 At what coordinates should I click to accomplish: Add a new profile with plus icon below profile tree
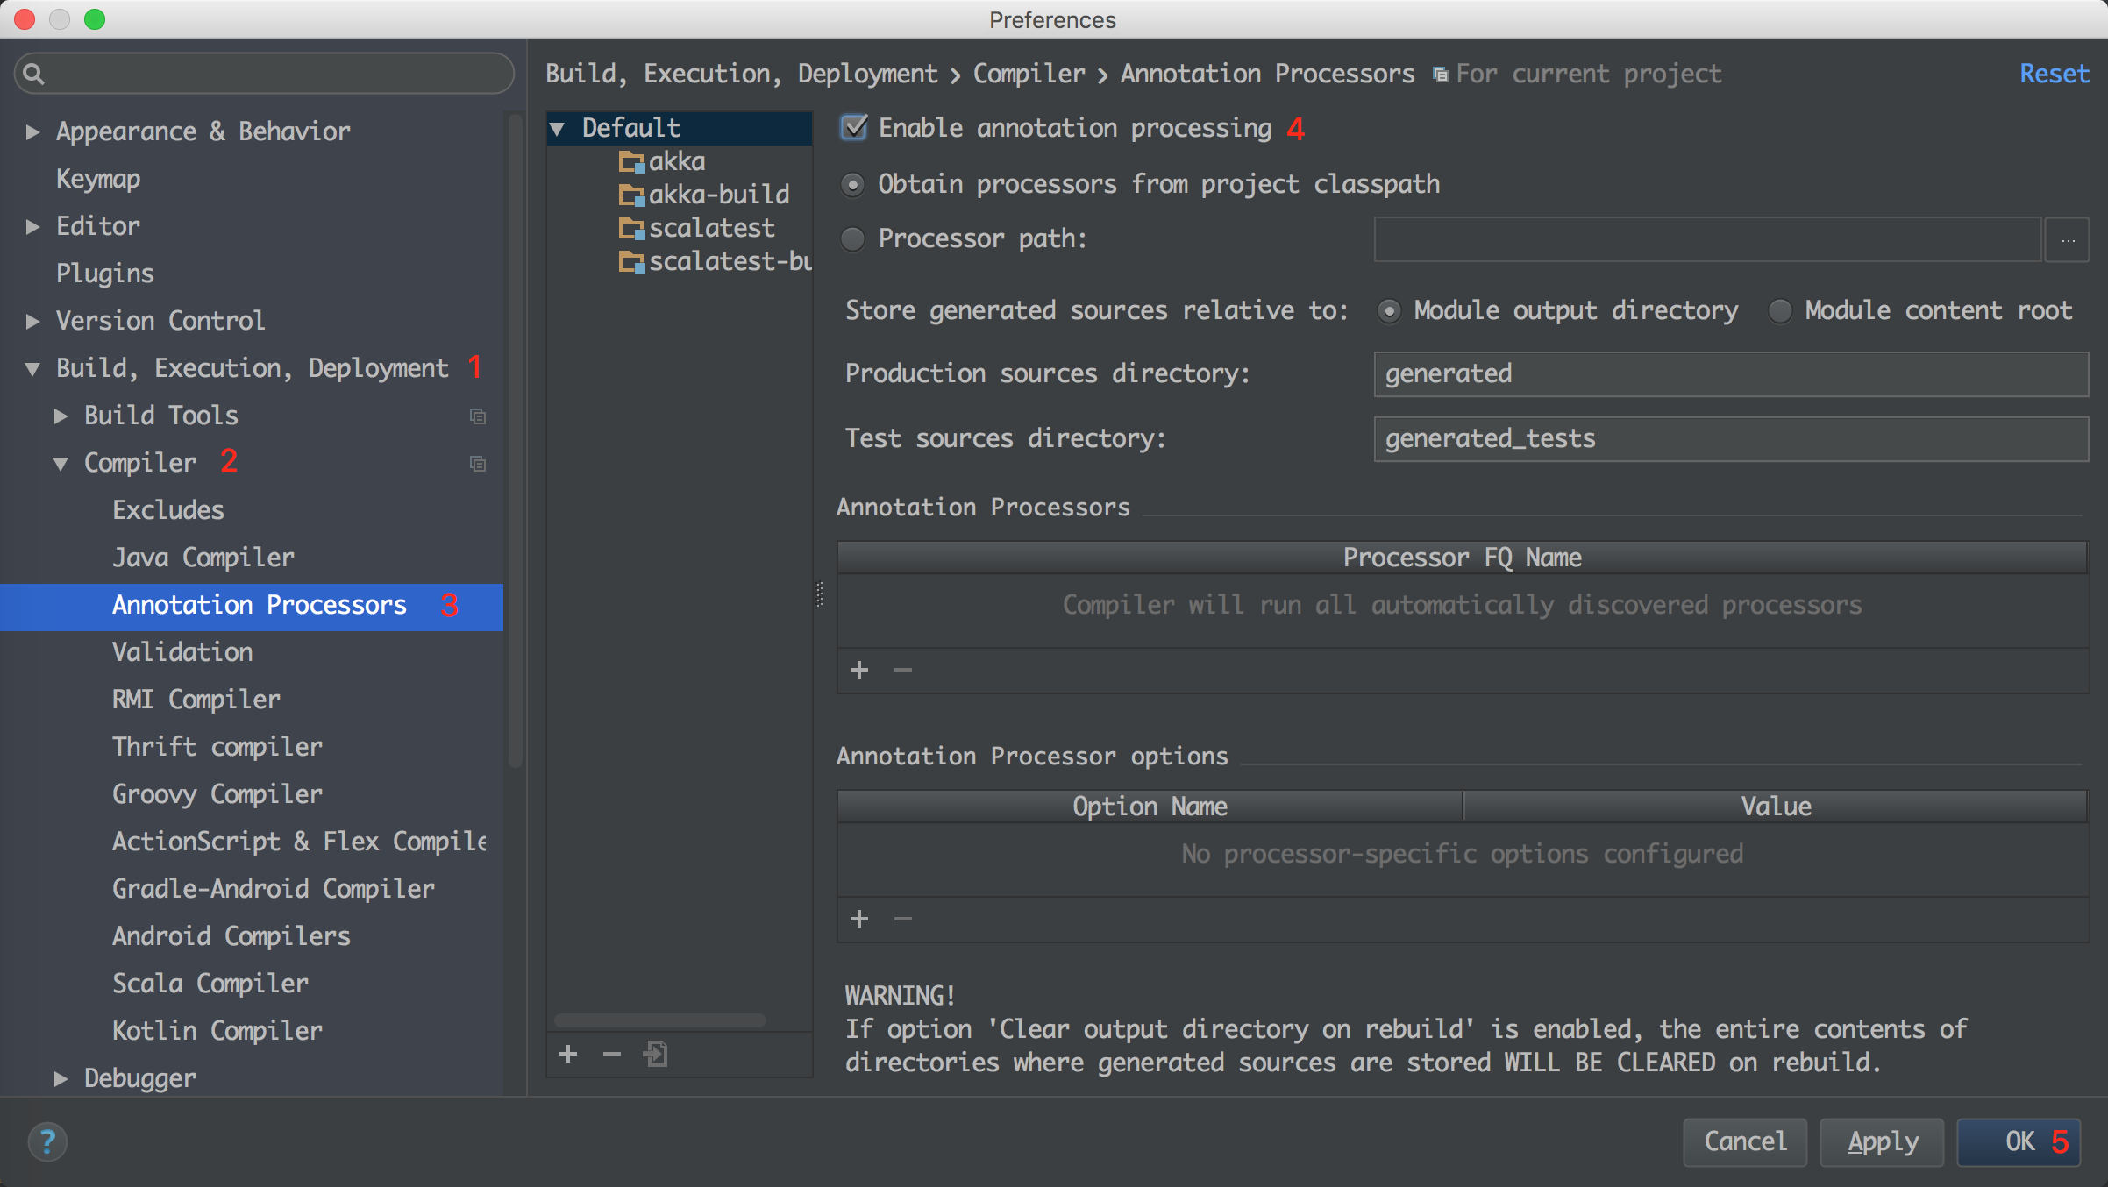(568, 1054)
